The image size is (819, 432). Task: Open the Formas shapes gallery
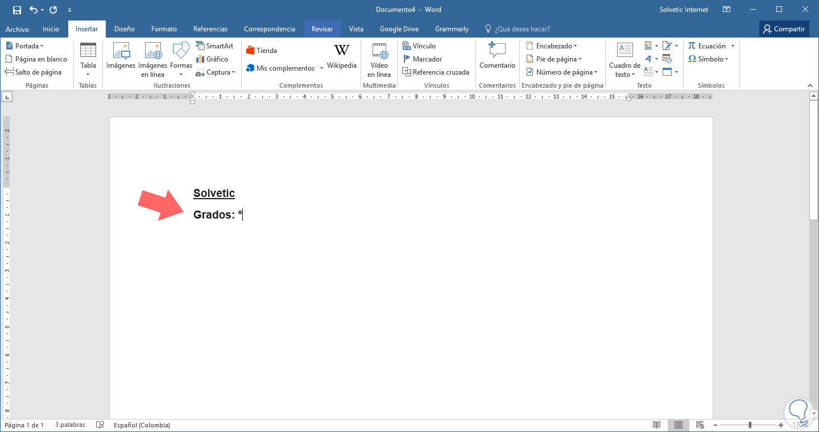(x=181, y=59)
